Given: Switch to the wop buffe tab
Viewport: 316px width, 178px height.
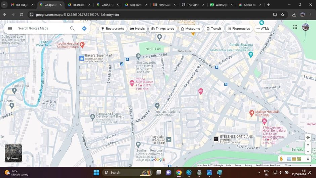Looking at the screenshot, I should point(136,5).
